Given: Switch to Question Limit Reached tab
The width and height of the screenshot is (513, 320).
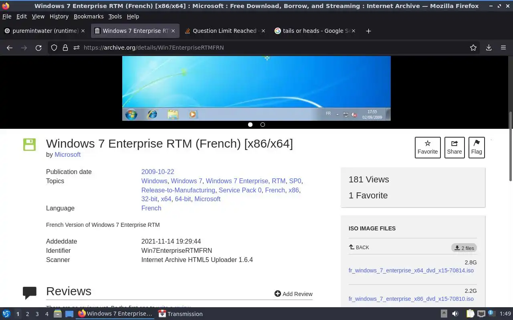Looking at the screenshot, I should [224, 31].
